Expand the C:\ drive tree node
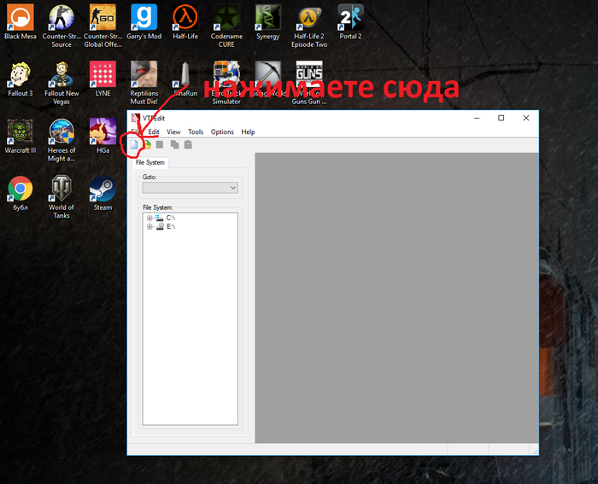This screenshot has width=598, height=484. click(149, 218)
